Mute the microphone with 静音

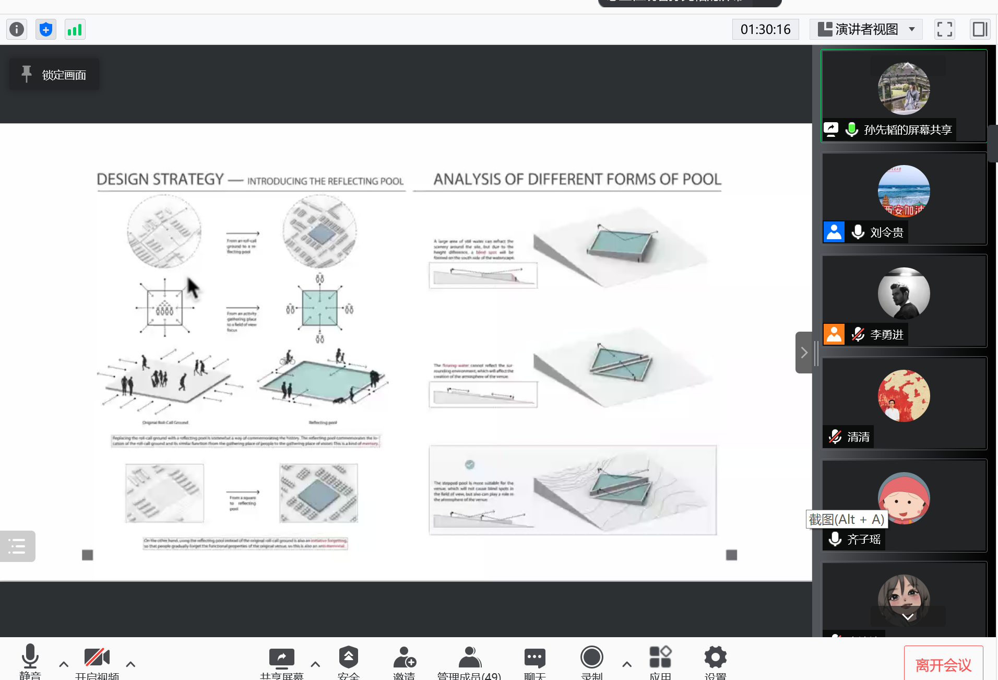[x=30, y=661]
